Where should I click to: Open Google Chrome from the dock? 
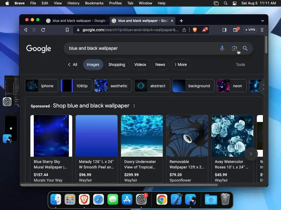[162, 199]
